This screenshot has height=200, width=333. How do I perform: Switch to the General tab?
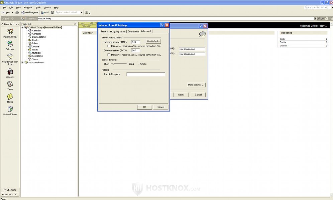(x=104, y=31)
